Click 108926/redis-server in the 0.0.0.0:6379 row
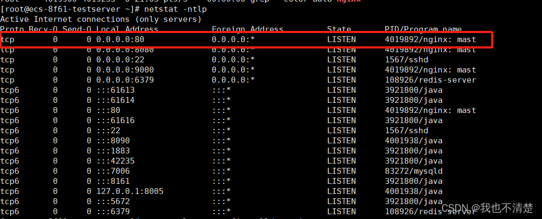Viewport: 542px width, 219px height. (430, 80)
